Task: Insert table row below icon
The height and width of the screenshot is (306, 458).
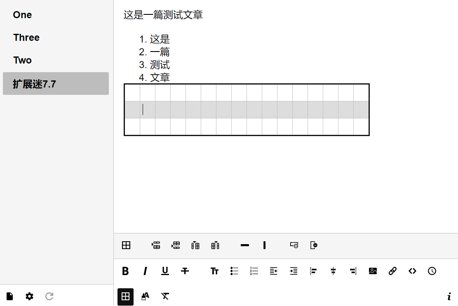Action: click(176, 245)
